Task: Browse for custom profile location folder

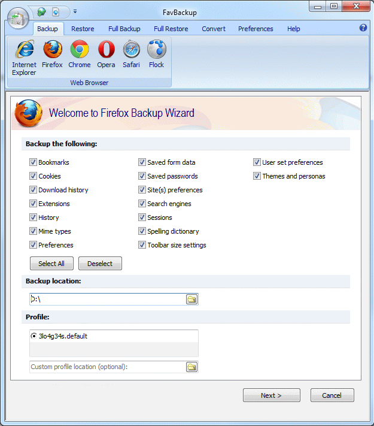Action: pyautogui.click(x=191, y=367)
